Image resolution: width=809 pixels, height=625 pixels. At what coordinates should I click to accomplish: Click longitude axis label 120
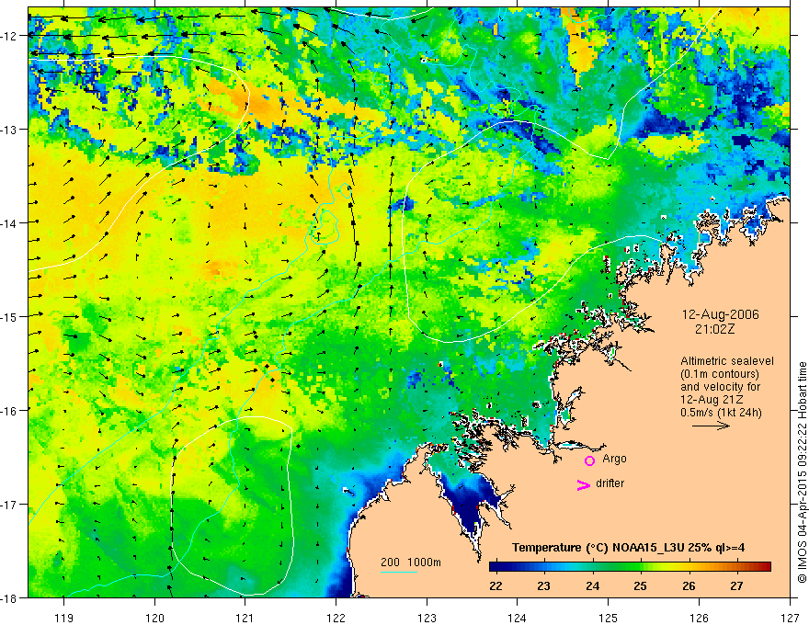[154, 618]
